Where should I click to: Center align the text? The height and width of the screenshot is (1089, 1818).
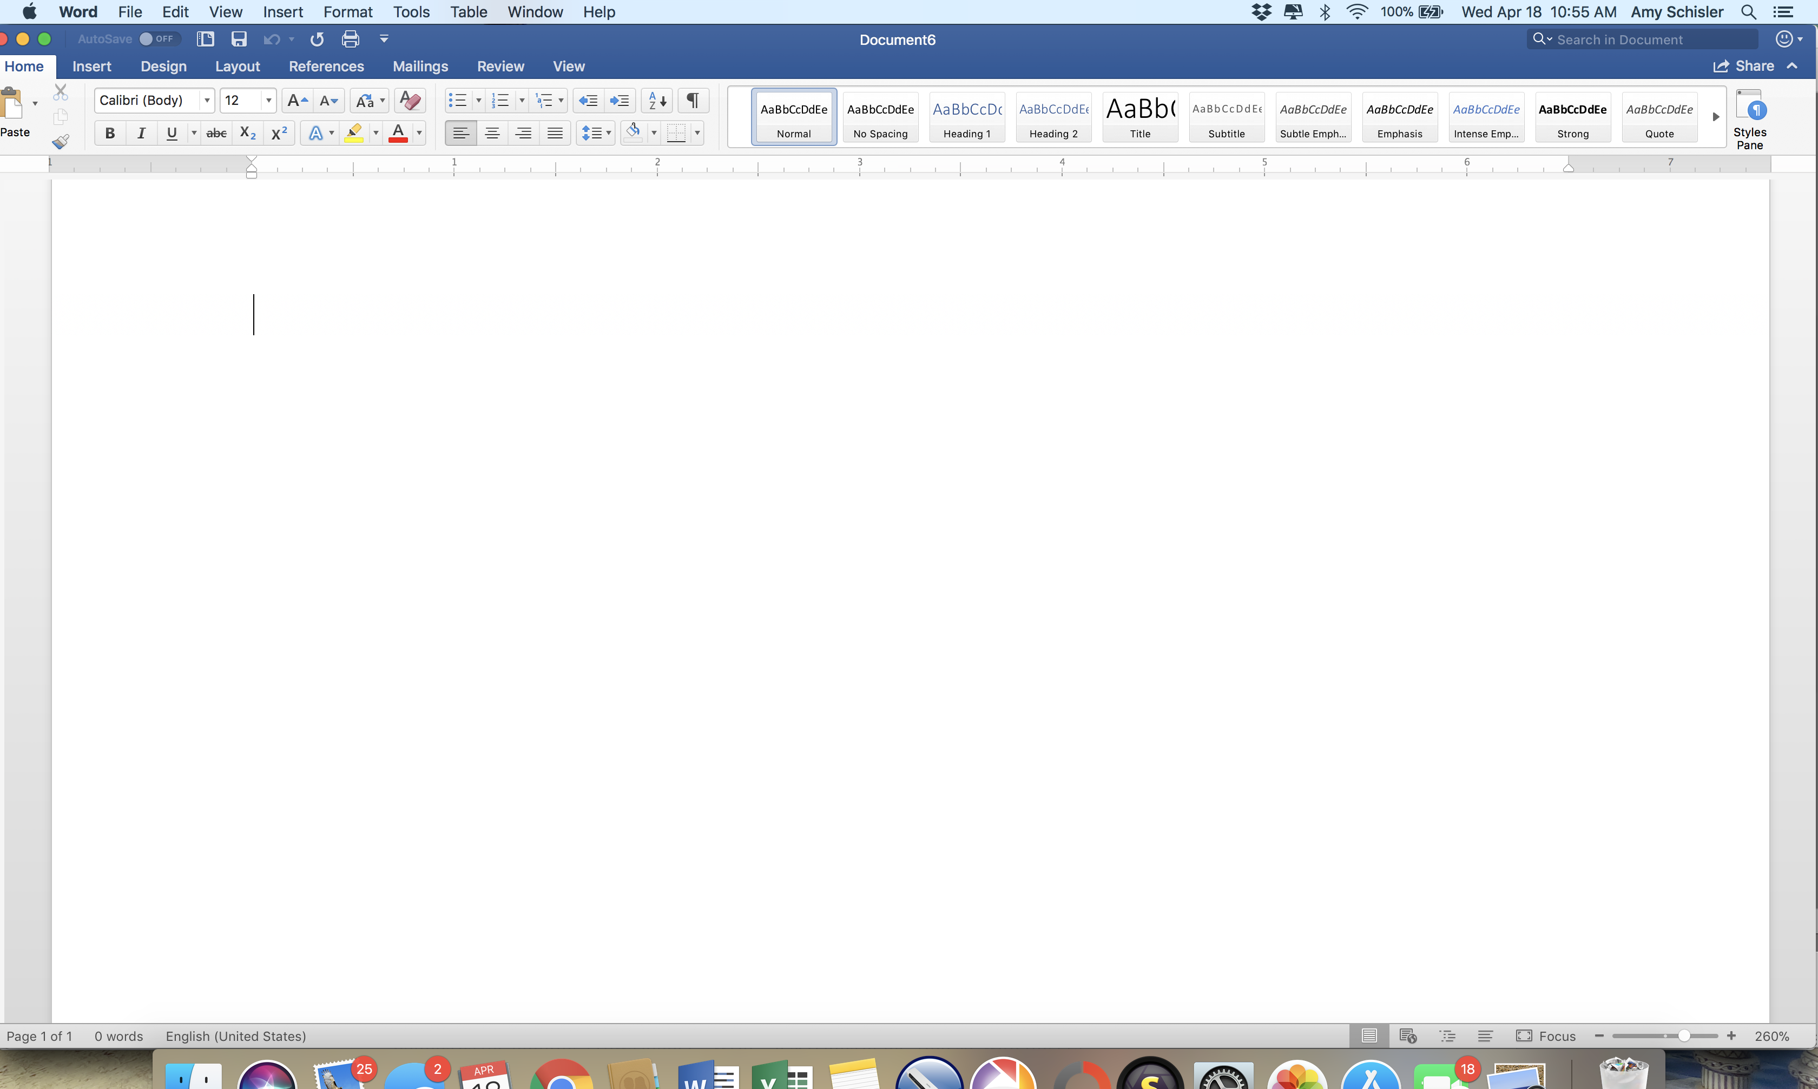(x=492, y=133)
